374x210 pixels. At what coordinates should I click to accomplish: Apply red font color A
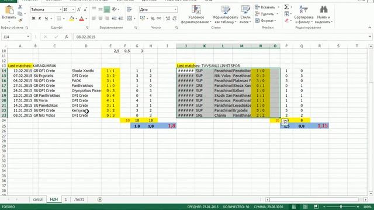click(x=82, y=18)
